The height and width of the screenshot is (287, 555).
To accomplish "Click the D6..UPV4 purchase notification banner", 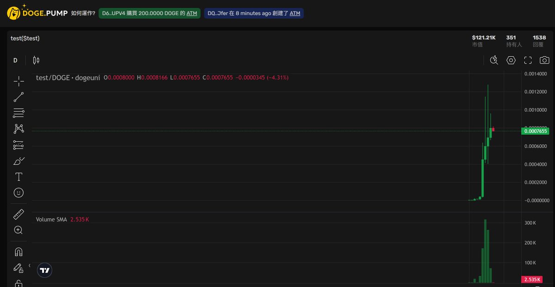I will pos(149,13).
